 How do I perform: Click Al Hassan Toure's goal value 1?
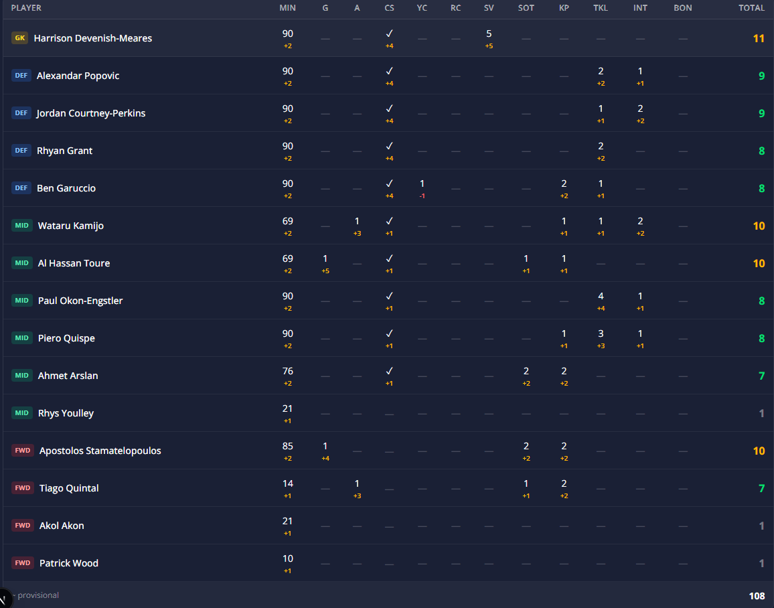[x=325, y=258]
